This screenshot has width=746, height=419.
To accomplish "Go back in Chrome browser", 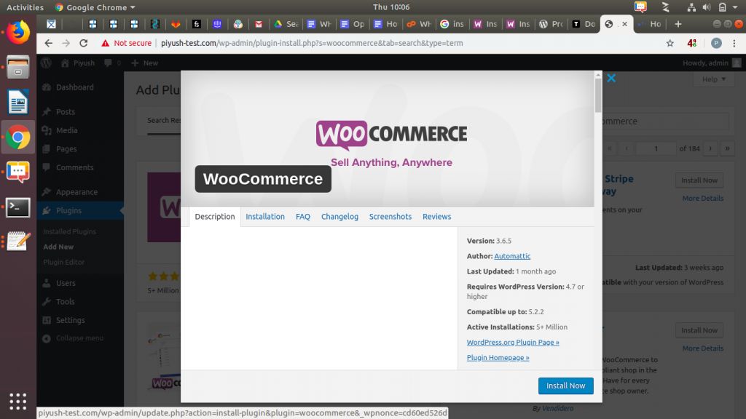I will (49, 43).
